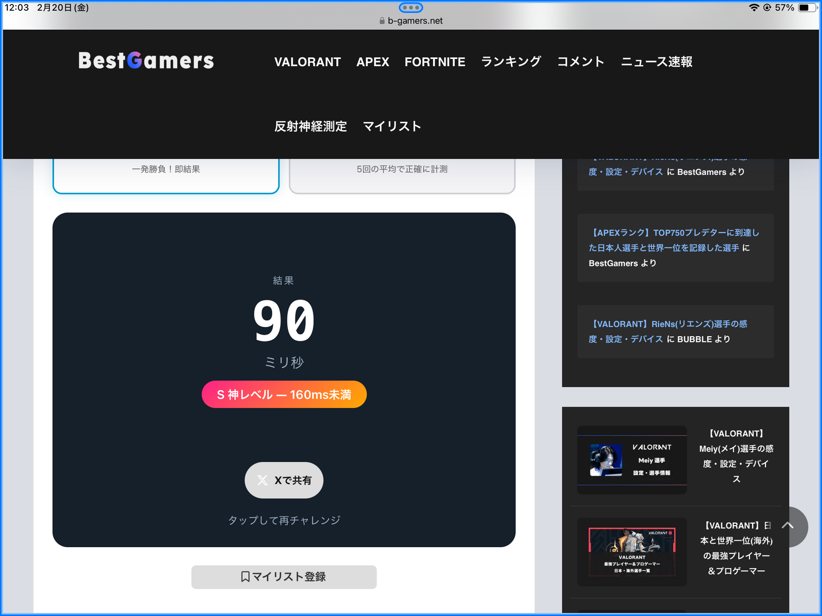Tap the three-dot multitasking icon
822x616 pixels.
[410, 8]
